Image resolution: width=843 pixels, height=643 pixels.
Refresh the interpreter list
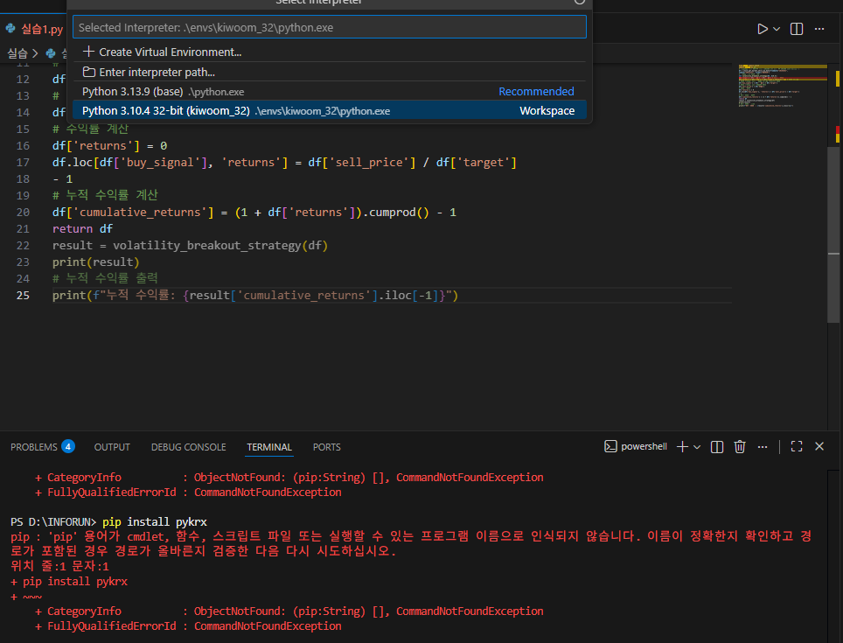pyautogui.click(x=579, y=2)
